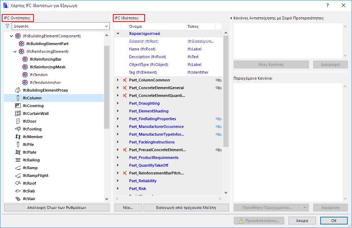
Task: Click the IfcRoof icon
Action: tap(18, 183)
